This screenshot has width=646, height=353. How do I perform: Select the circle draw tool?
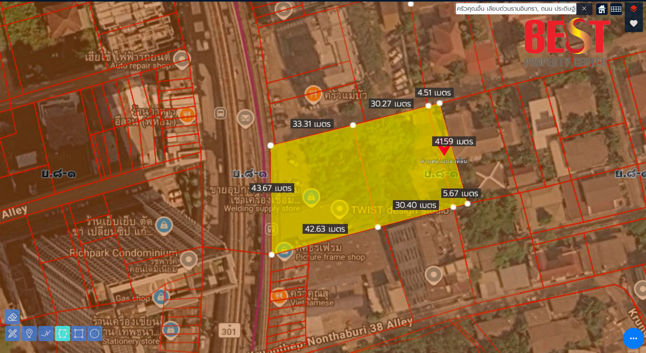coord(95,334)
